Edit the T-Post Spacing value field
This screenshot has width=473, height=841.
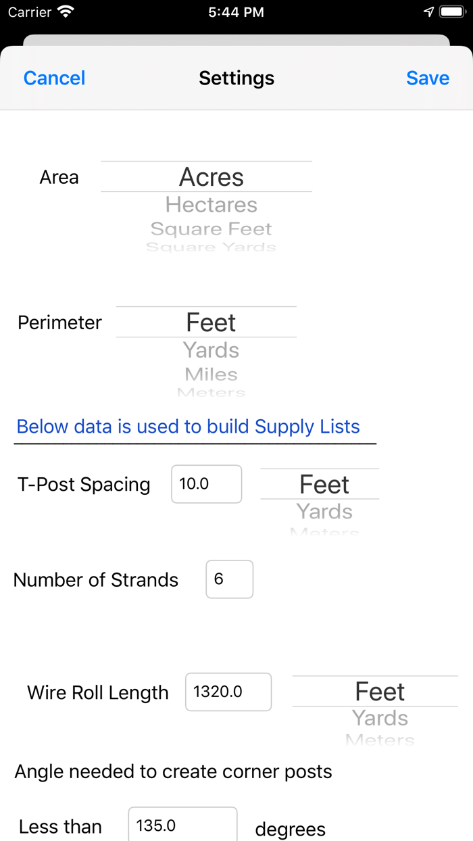[x=206, y=484]
